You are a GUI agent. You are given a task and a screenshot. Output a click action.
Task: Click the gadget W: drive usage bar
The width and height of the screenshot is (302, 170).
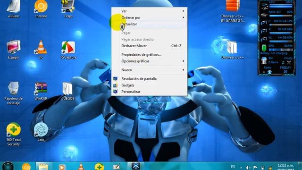pos(281,42)
